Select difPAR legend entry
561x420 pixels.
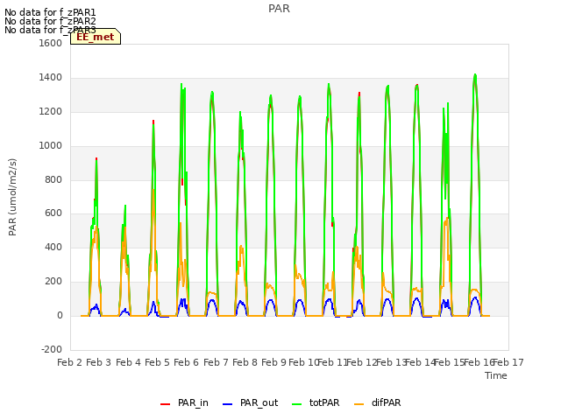(378, 402)
